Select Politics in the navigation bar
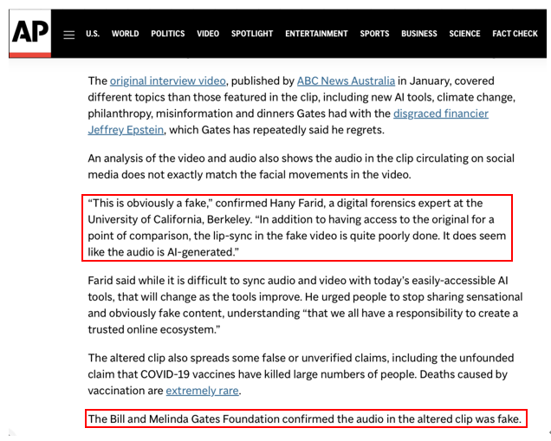 pyautogui.click(x=168, y=34)
